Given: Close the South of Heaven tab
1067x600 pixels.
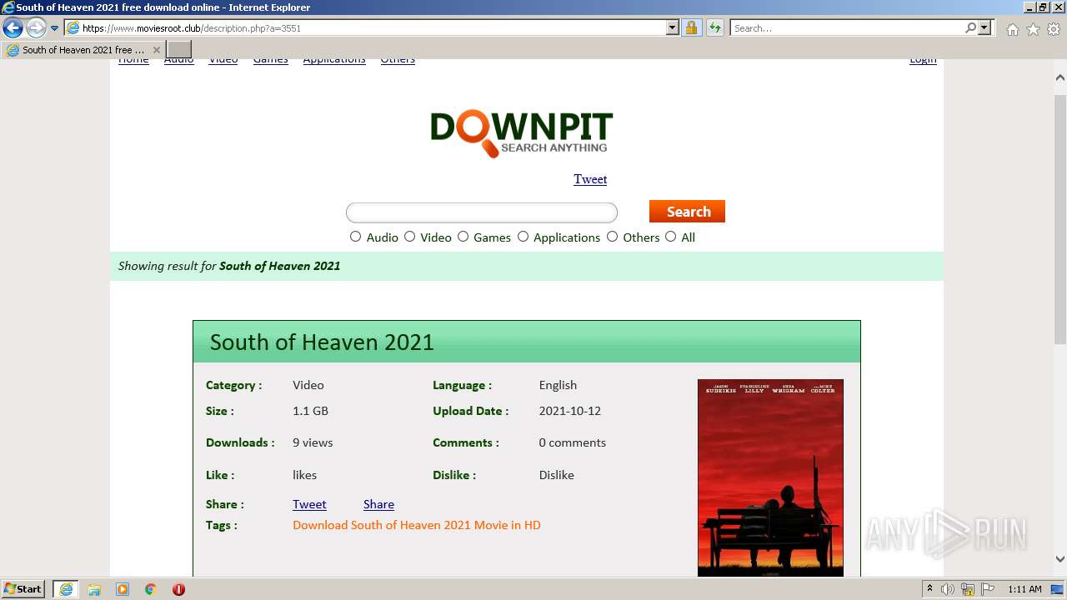Looking at the screenshot, I should click(x=156, y=50).
